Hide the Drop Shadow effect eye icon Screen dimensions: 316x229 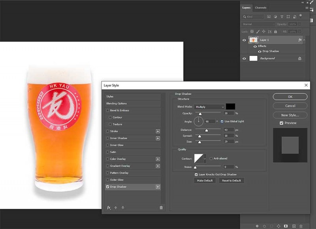[260, 51]
